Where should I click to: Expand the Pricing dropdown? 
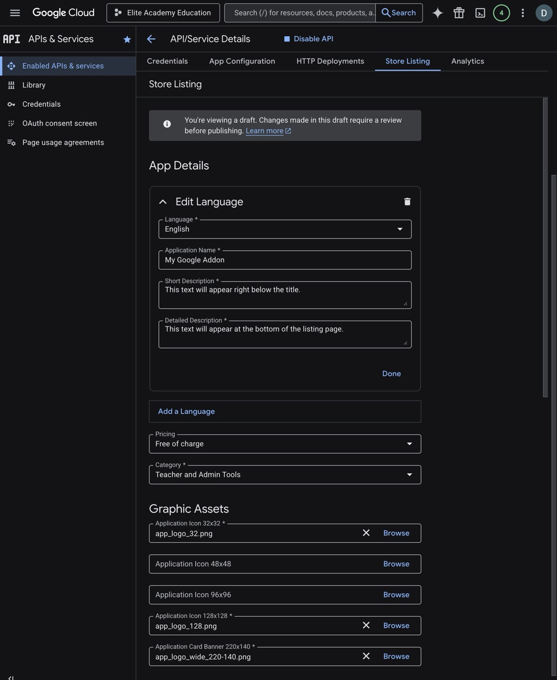pyautogui.click(x=285, y=444)
